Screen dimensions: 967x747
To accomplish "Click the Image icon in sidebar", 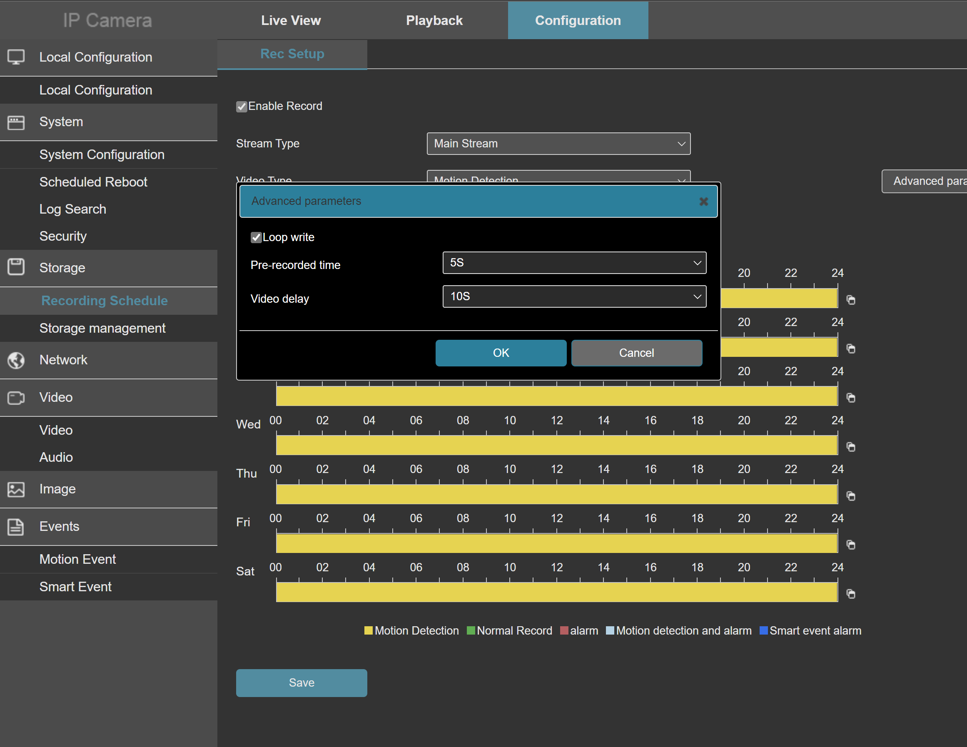I will pyautogui.click(x=17, y=489).
